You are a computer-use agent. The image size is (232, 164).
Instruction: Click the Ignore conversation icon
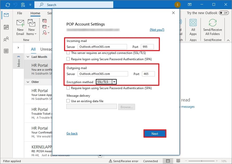(x=45, y=21)
